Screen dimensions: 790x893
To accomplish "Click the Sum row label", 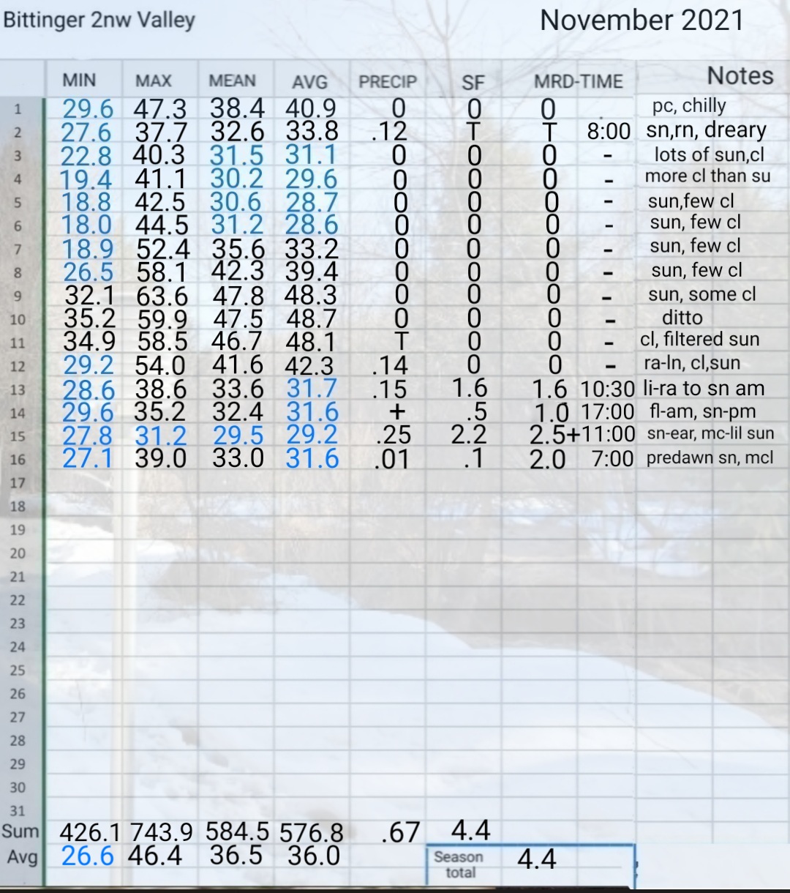I will (20, 832).
